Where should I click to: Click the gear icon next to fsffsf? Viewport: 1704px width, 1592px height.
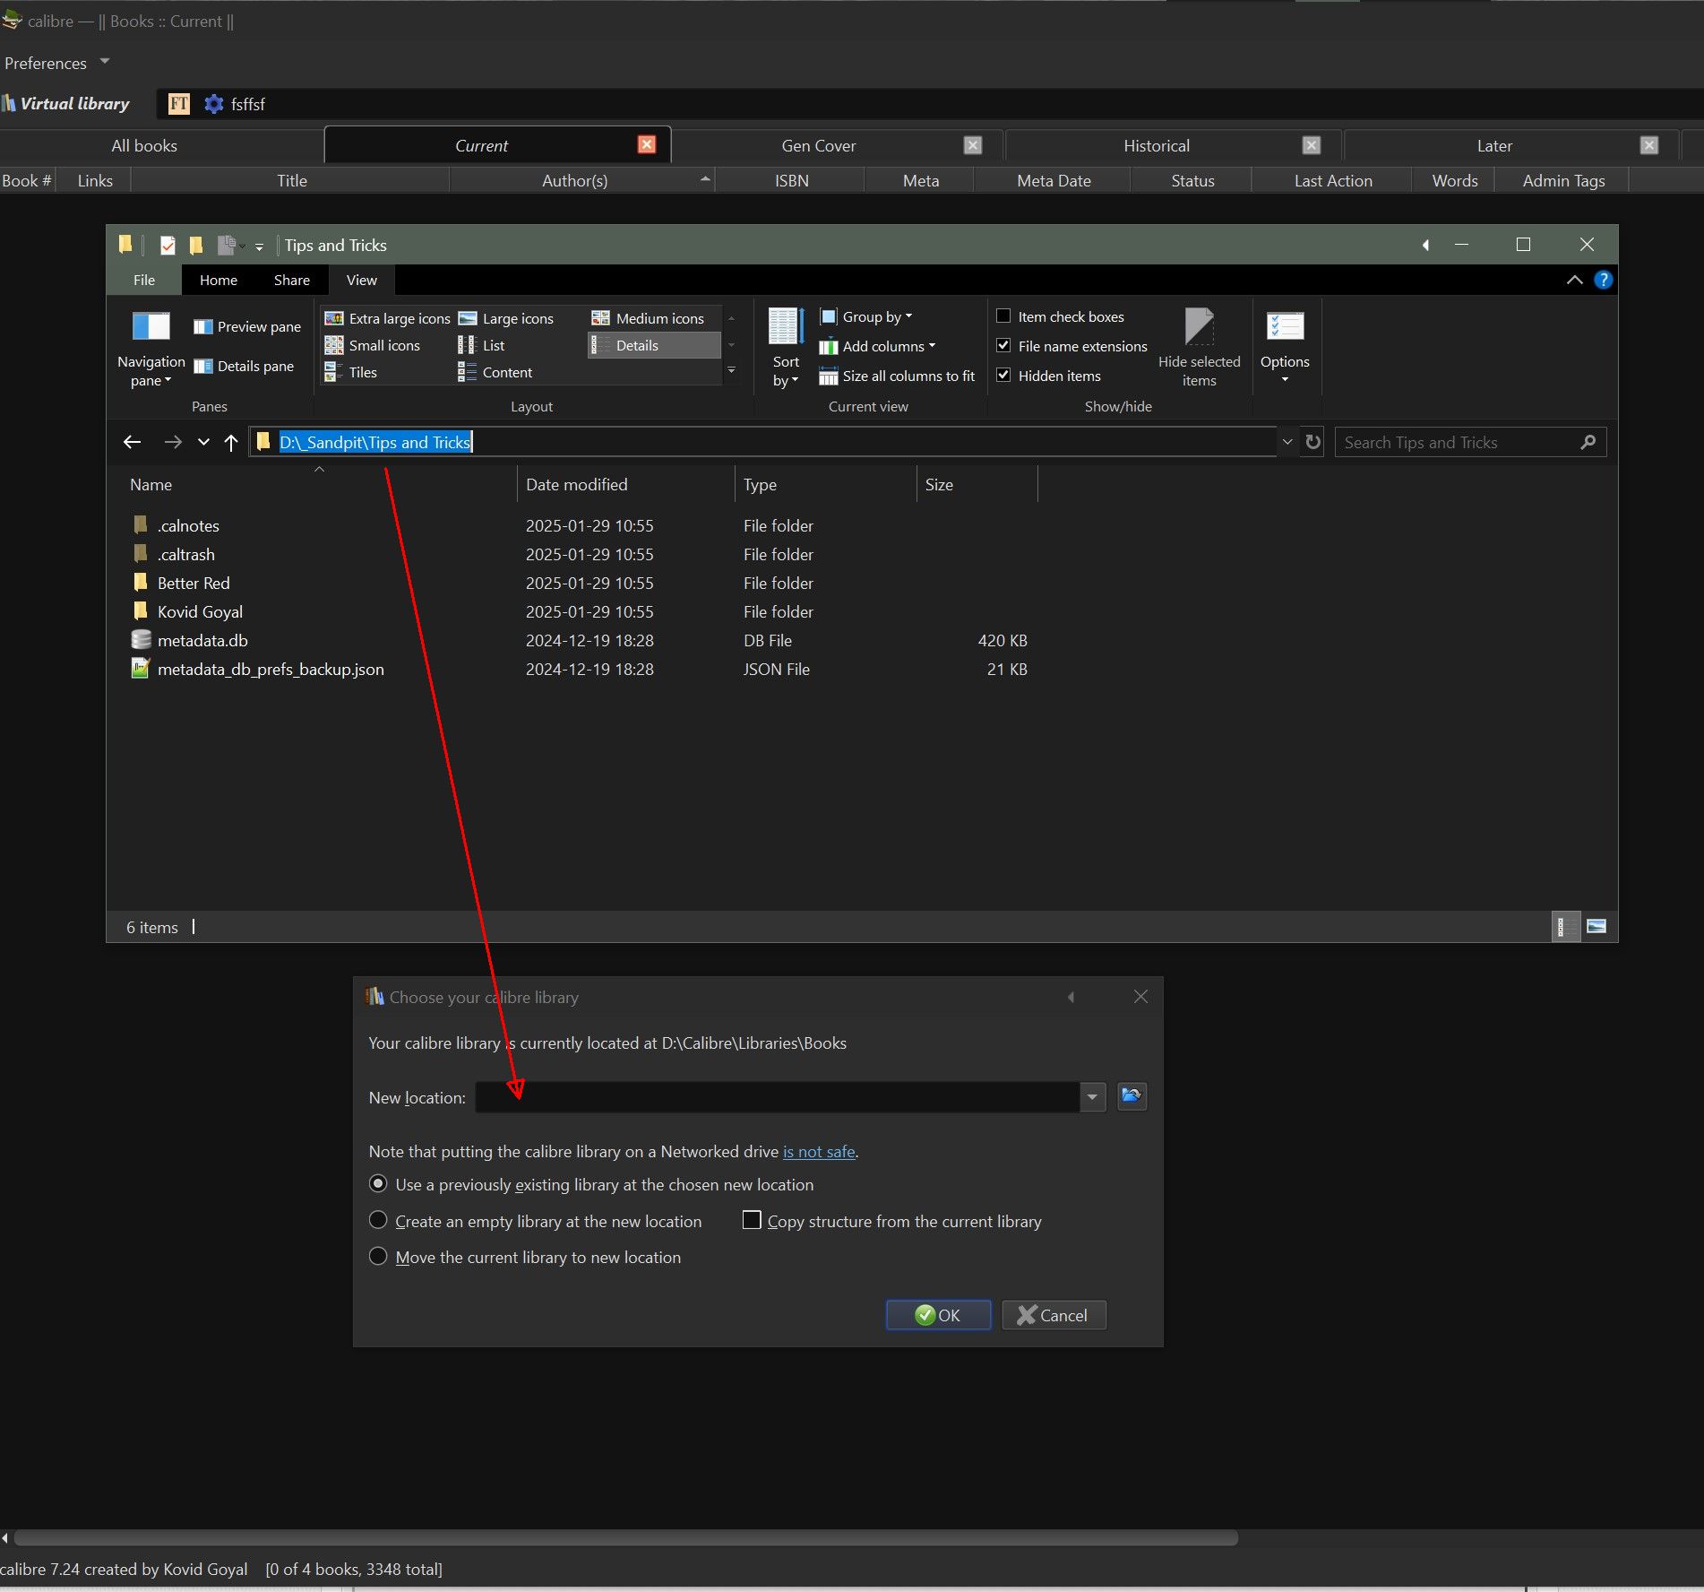coord(214,104)
